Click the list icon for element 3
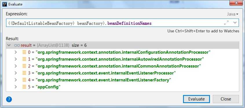Viewport: 245px width, 108px height. (x=24, y=73)
